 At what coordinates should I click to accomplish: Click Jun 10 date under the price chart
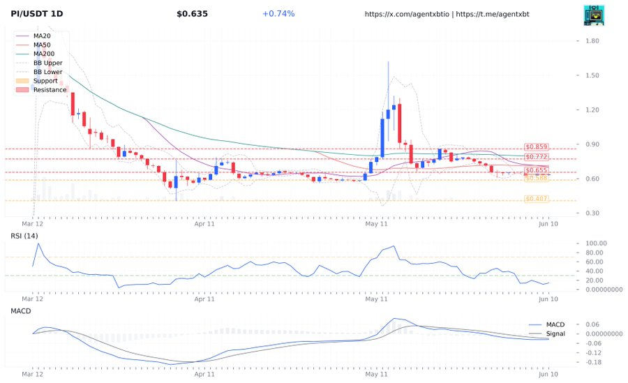[548, 224]
